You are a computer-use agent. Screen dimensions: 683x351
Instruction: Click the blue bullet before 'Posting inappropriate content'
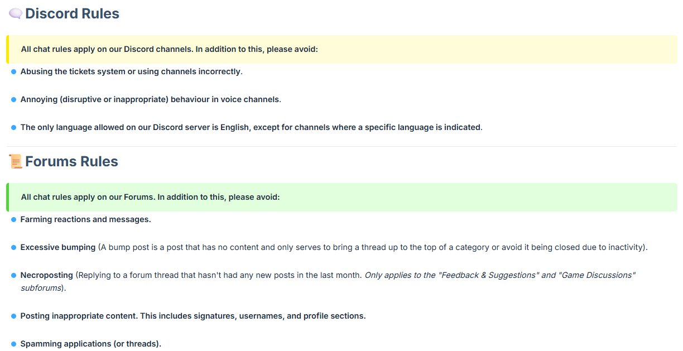pos(13,316)
